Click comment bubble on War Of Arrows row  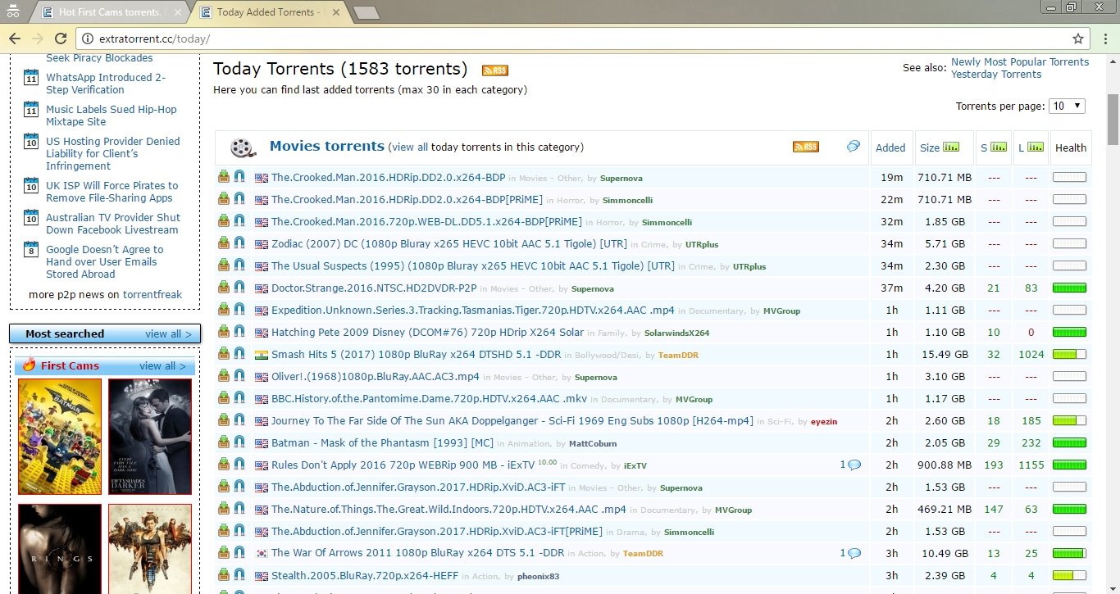[x=854, y=553]
